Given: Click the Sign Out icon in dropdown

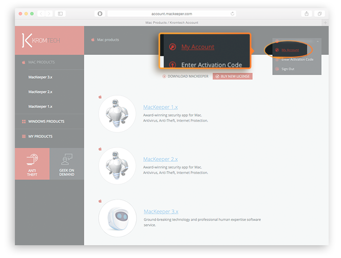Looking at the screenshot, I should (x=277, y=69).
